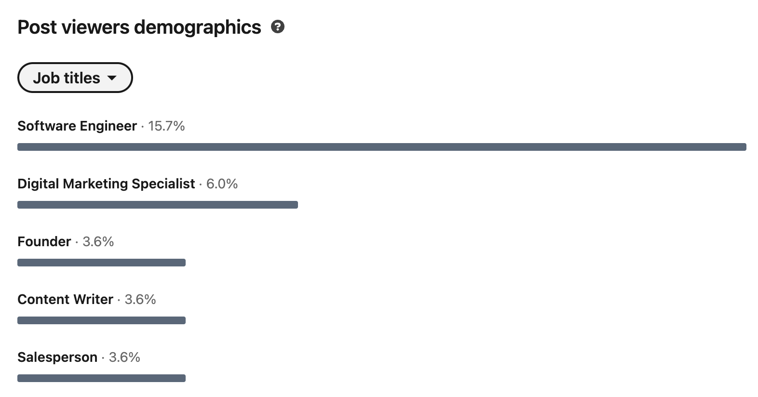Select the Content Writer label
Screen dimensions: 758x397
coord(65,299)
